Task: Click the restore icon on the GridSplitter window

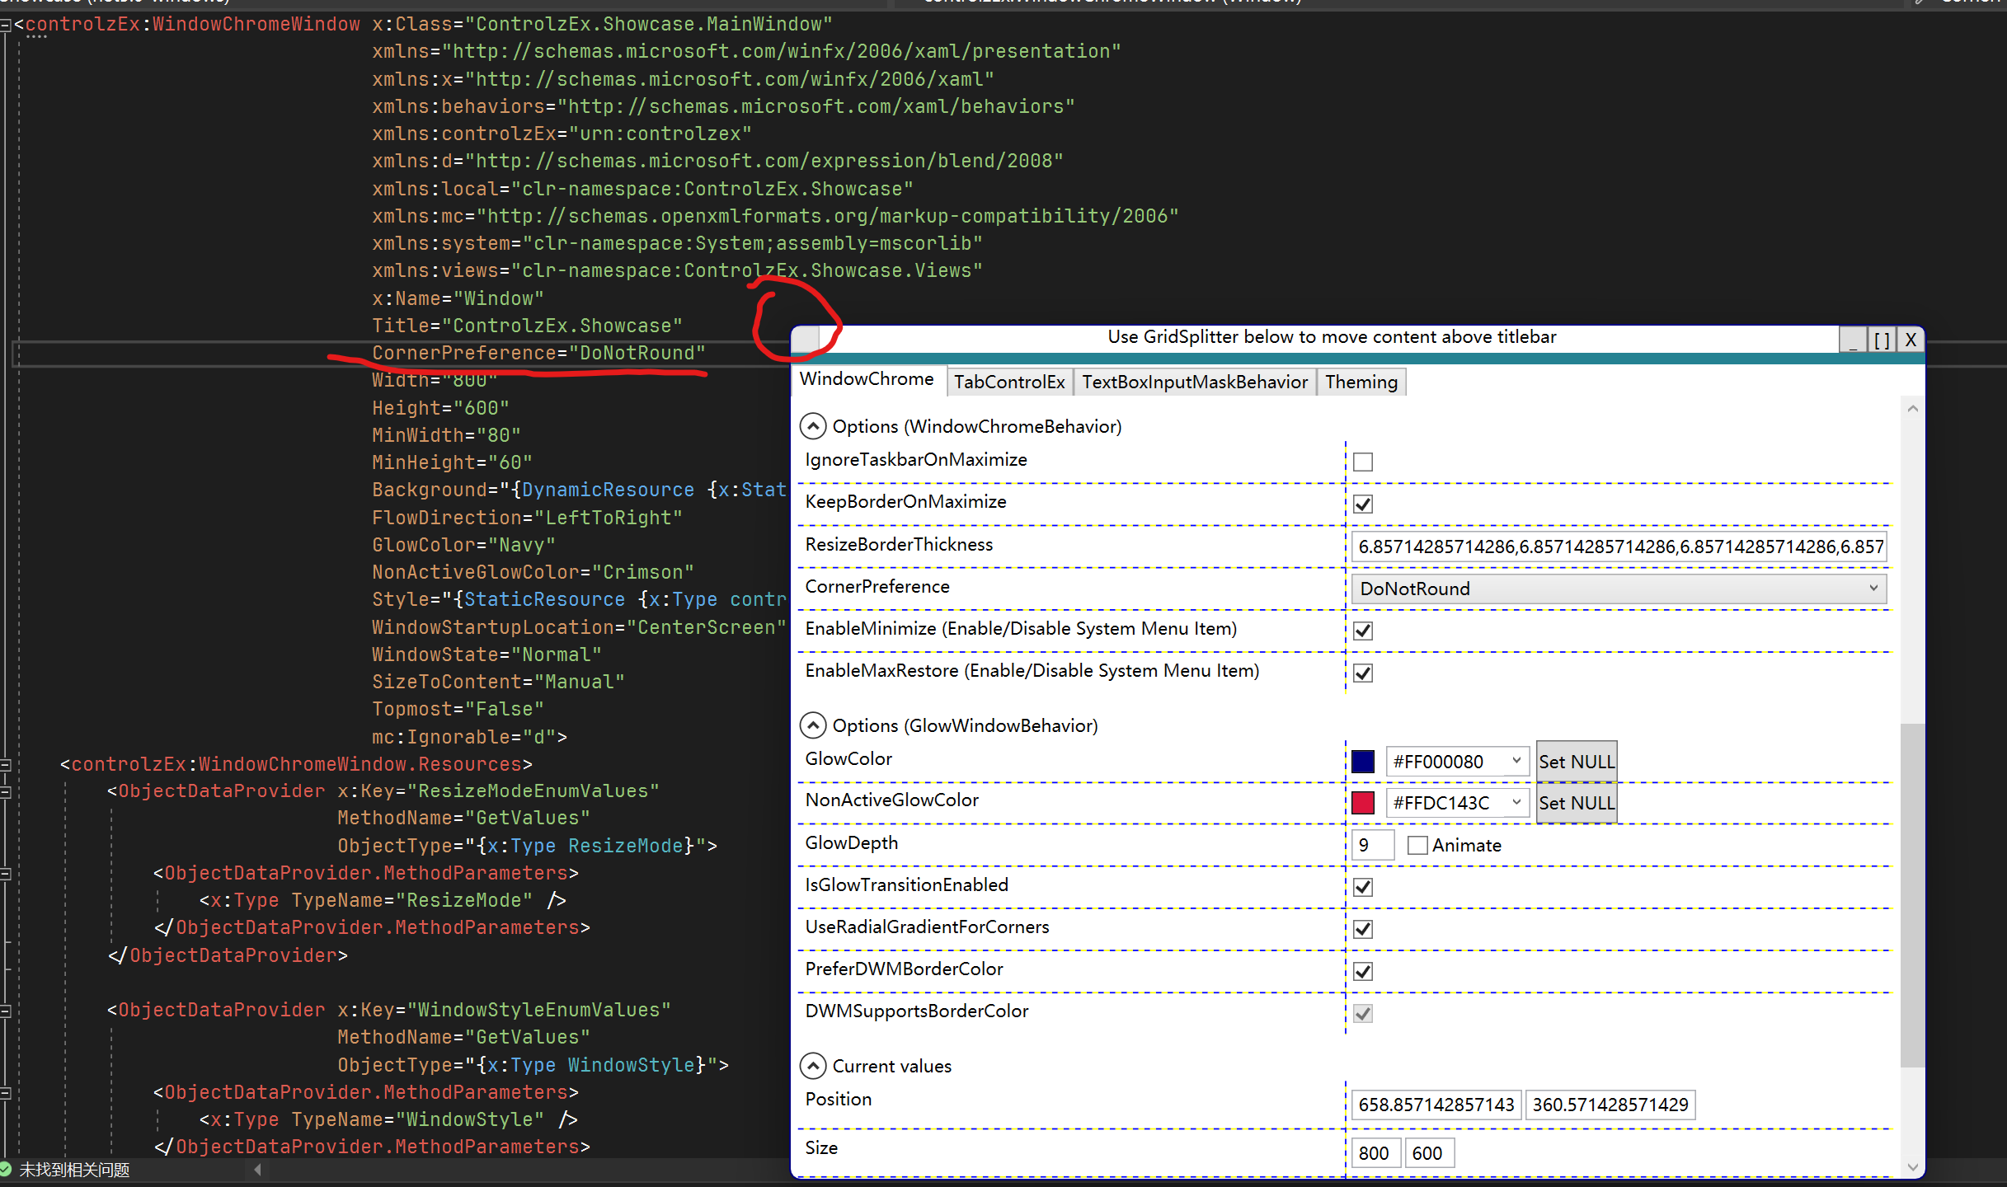Action: (1881, 339)
